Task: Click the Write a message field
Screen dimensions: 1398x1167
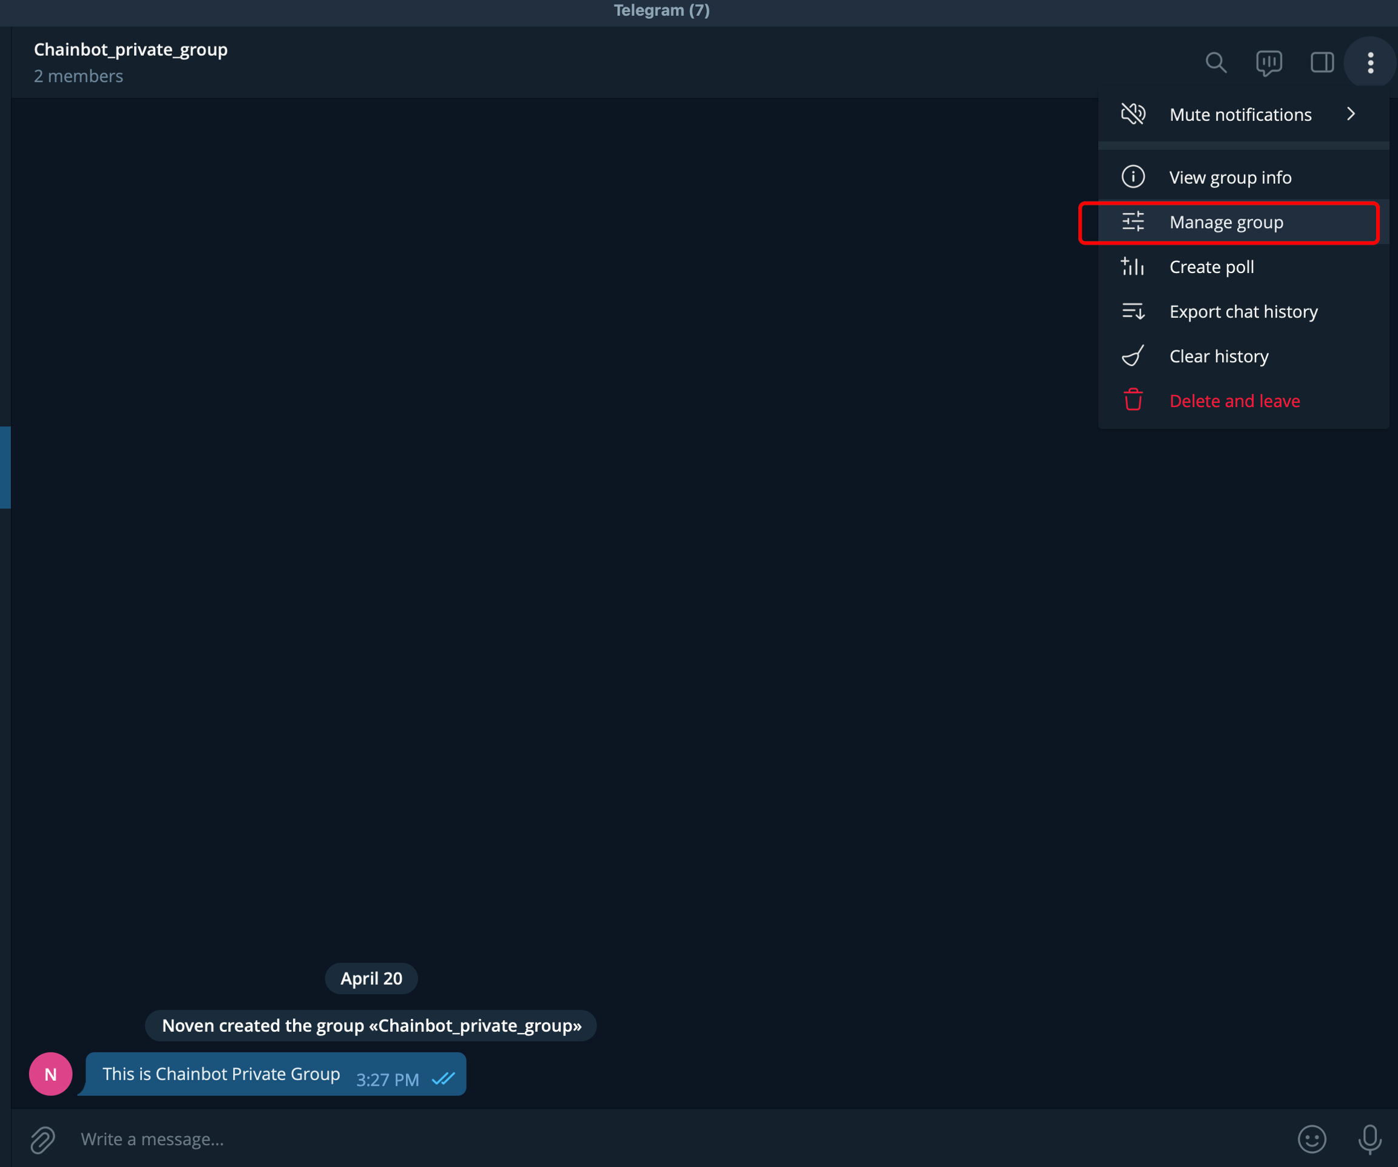Action: point(666,1139)
